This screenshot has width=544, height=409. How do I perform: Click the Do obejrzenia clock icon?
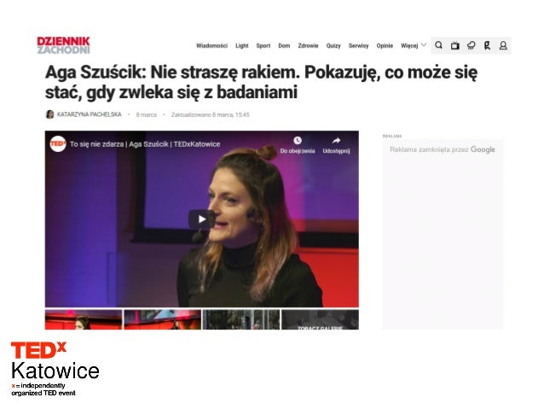coord(298,140)
